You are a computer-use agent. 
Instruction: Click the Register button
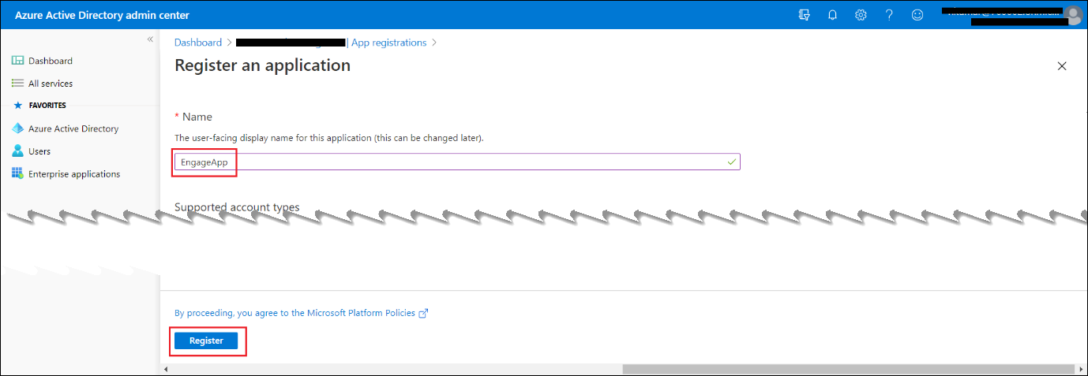206,341
